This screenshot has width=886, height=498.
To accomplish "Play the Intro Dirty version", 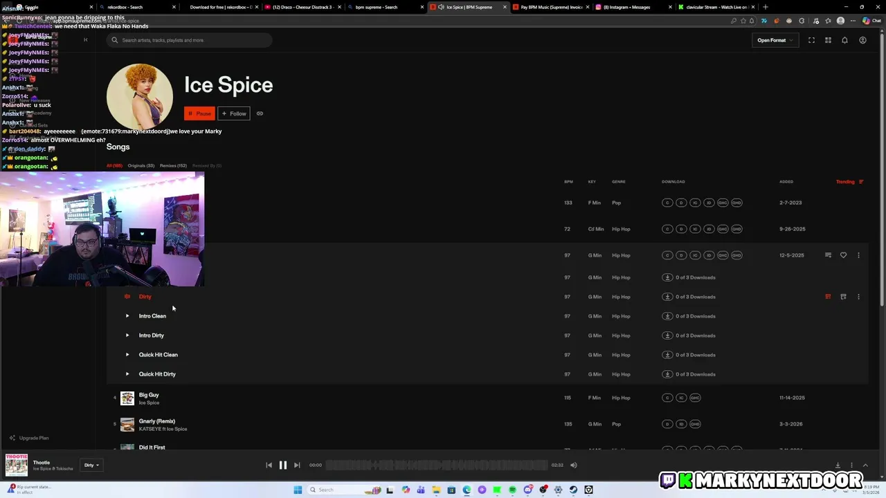I will tap(127, 335).
